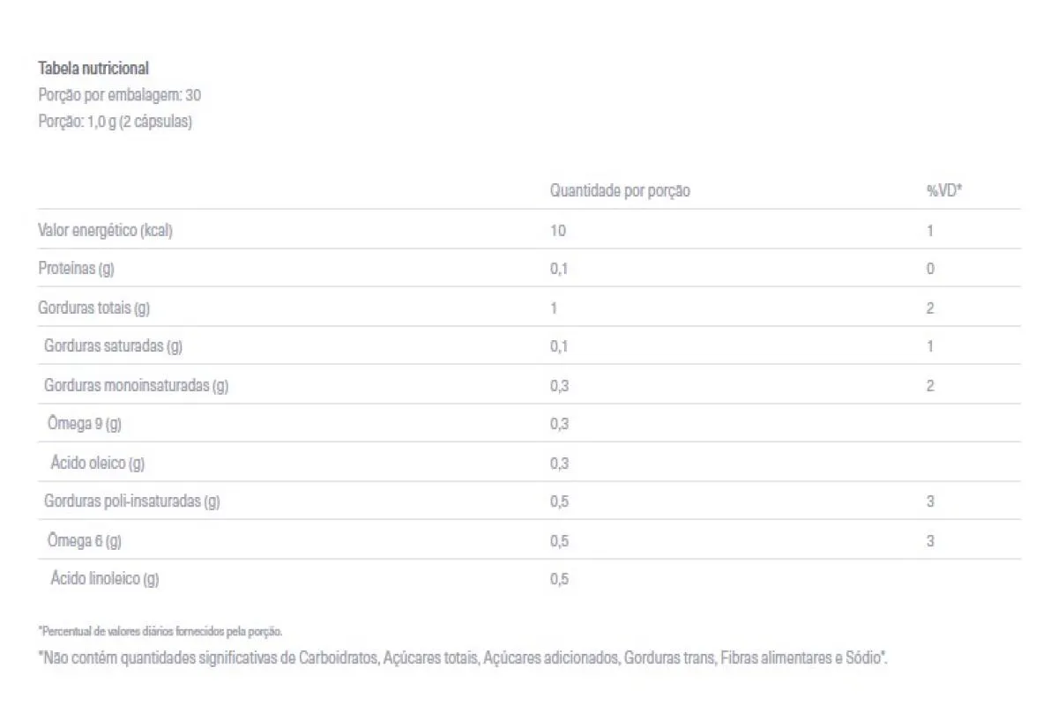Click the Porção: 1,0 g (2 cápsulas) line
1058x705 pixels.
pos(115,122)
